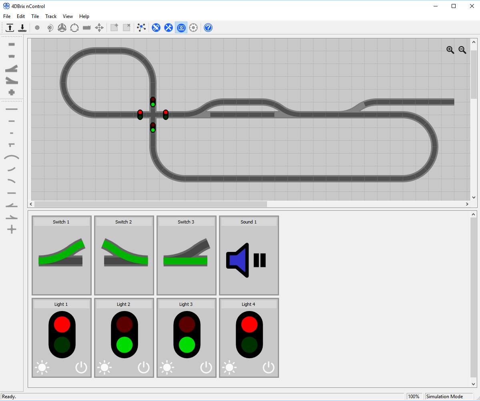480x401 pixels.
Task: Click the track view scroll right arrow
Action: tap(467, 204)
